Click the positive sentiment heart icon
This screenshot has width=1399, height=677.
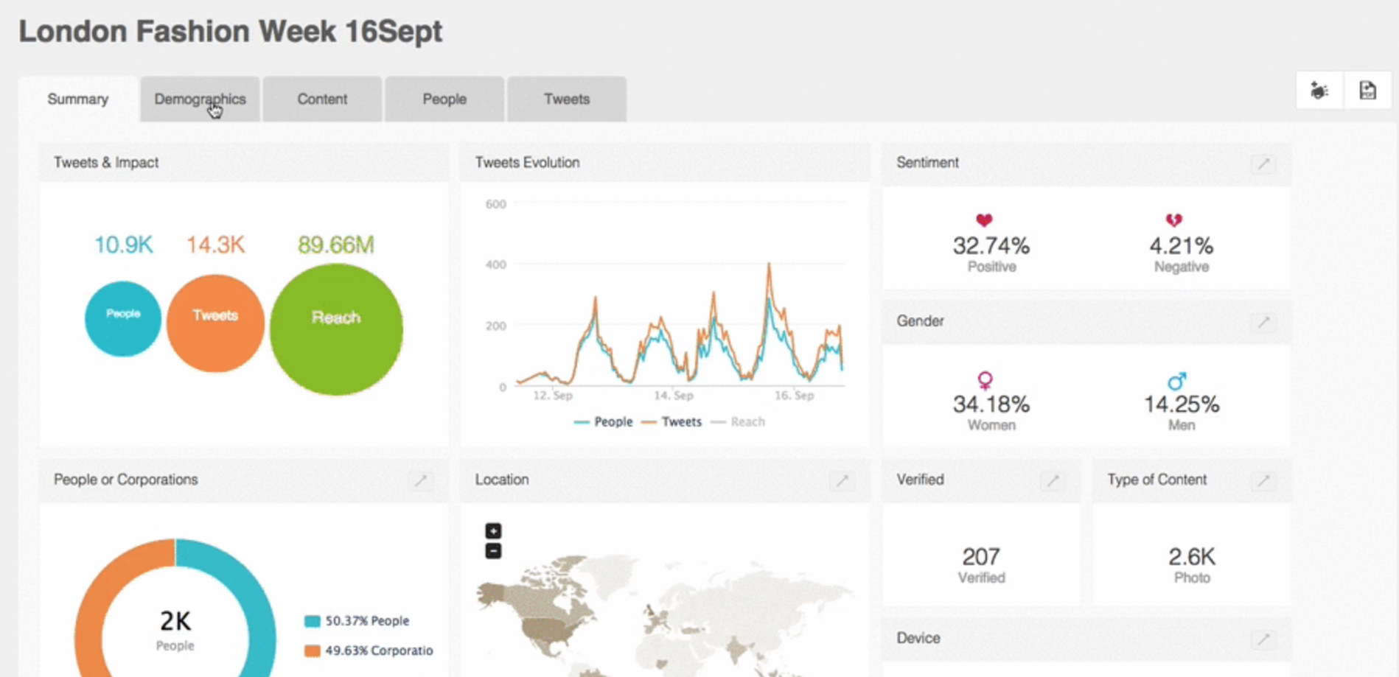(x=984, y=220)
